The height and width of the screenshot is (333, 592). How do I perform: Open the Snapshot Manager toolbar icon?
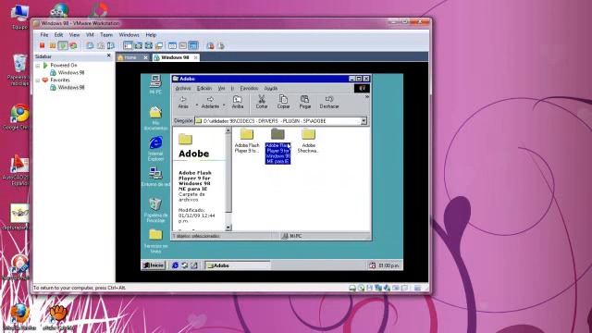coord(111,45)
